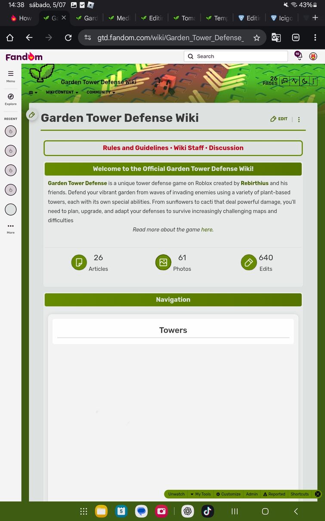Open the Fandom logo home link
Screen dimensions: 325x521
pyautogui.click(x=24, y=56)
